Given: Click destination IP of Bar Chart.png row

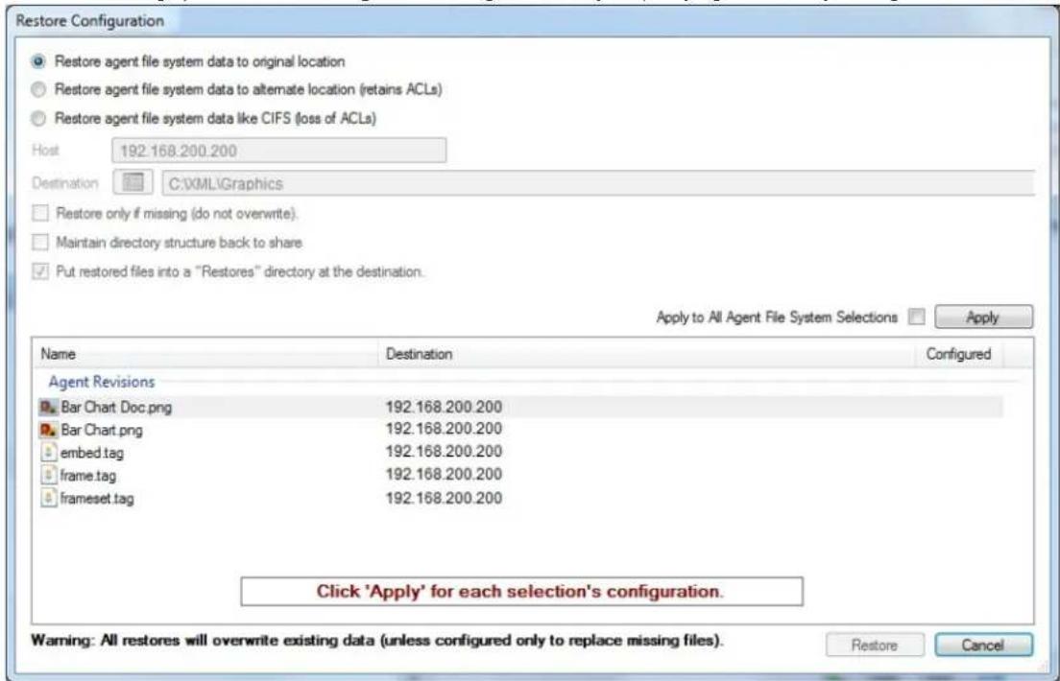Looking at the screenshot, I should (x=444, y=429).
